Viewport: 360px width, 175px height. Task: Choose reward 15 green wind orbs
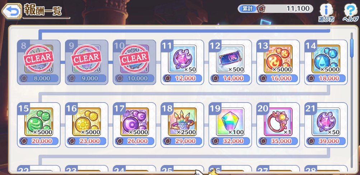point(39,122)
